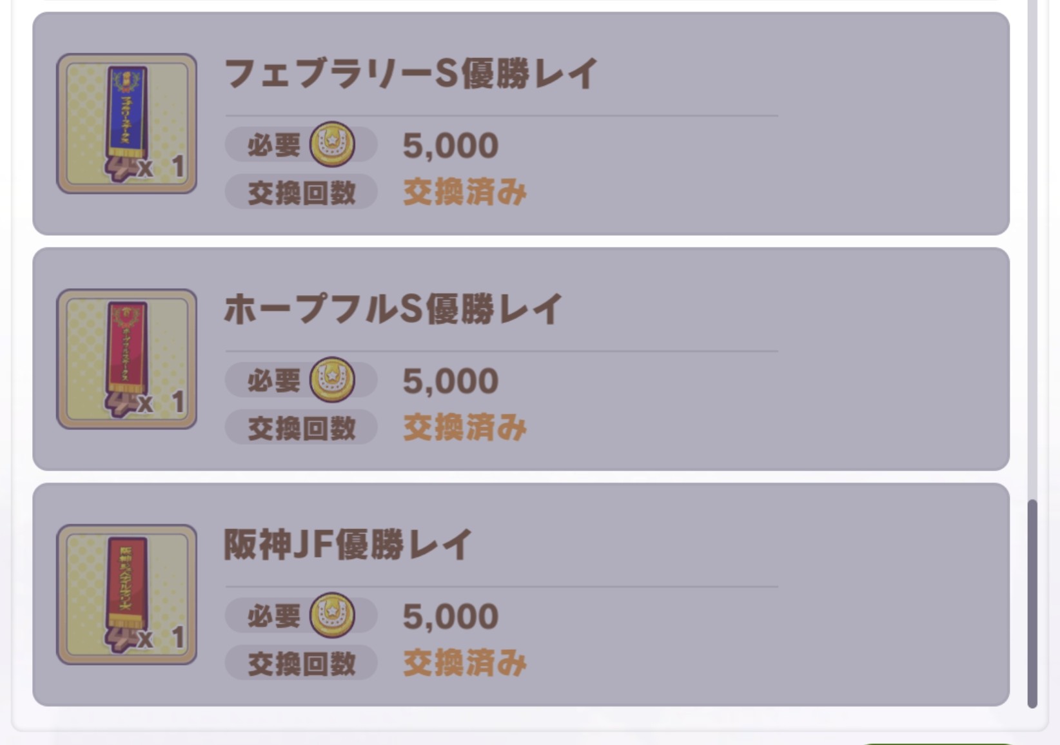The width and height of the screenshot is (1060, 745).
Task: Click 交換済み status for 阪神JF優勝レイ
Action: (465, 663)
